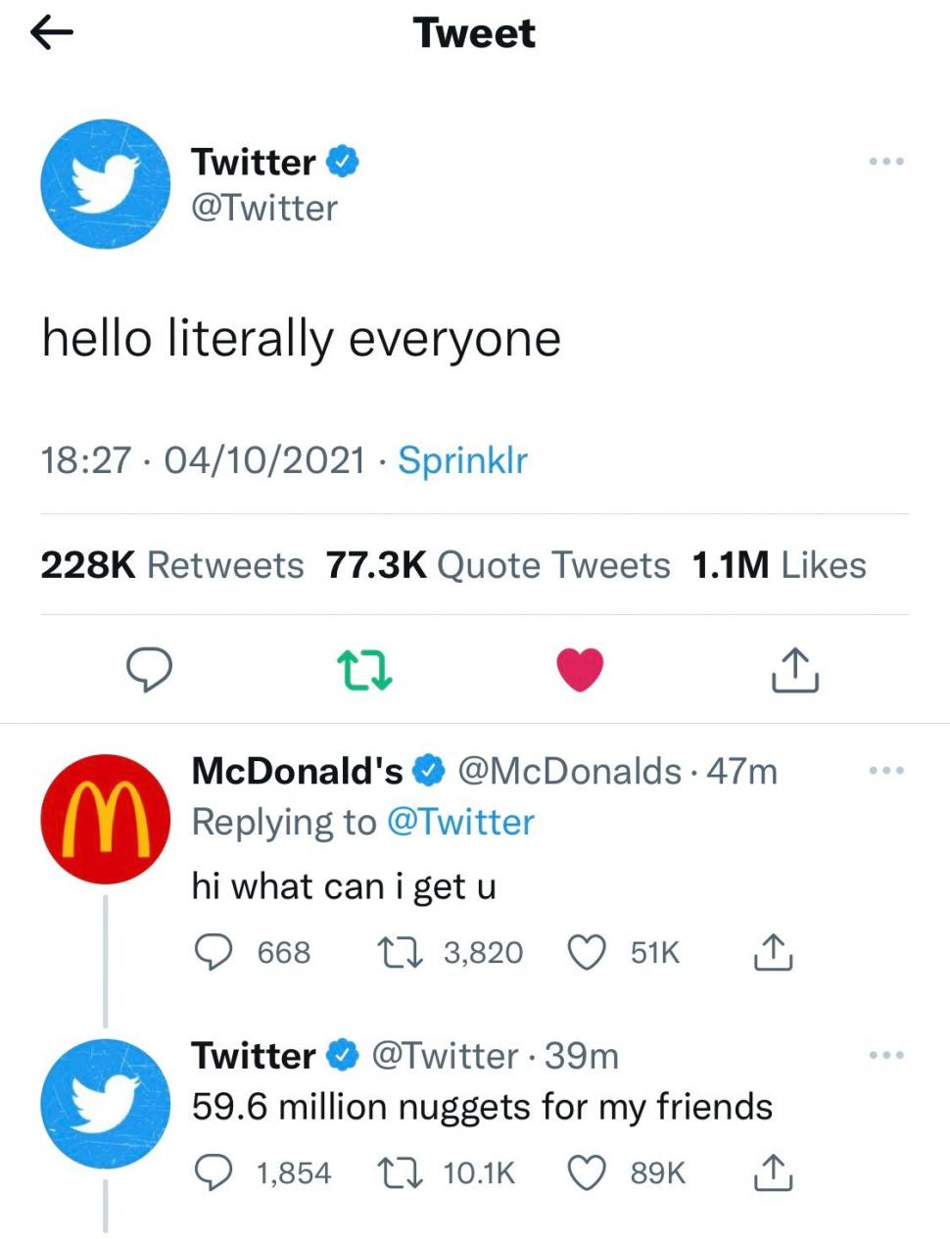Share the McDonald's reply
Screen dimensions: 950x1239
(773, 952)
